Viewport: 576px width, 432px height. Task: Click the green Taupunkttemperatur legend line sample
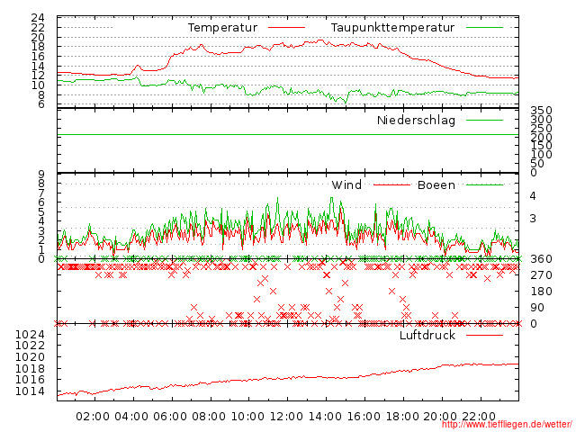click(x=484, y=28)
